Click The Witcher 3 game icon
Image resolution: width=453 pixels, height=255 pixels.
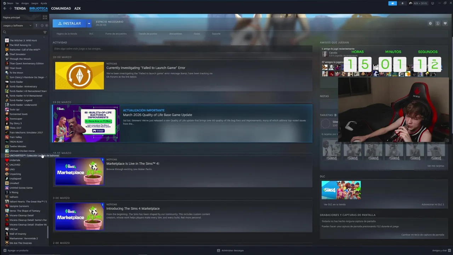click(7, 40)
